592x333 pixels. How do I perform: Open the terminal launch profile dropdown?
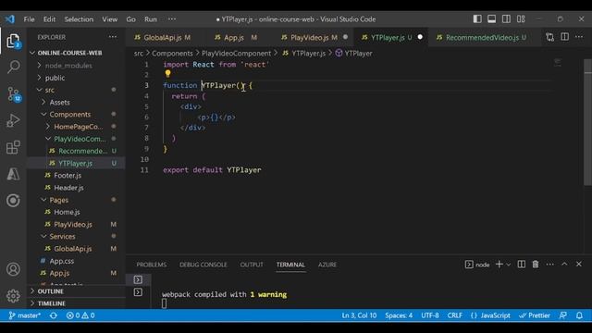pyautogui.click(x=508, y=265)
